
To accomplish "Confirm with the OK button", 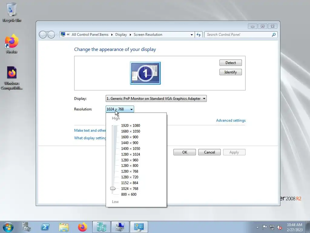I will (185, 152).
